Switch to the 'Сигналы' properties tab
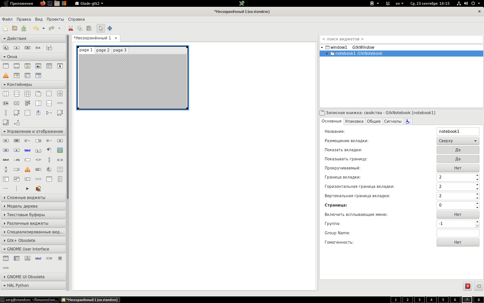Image resolution: width=484 pixels, height=303 pixels. [x=392, y=121]
